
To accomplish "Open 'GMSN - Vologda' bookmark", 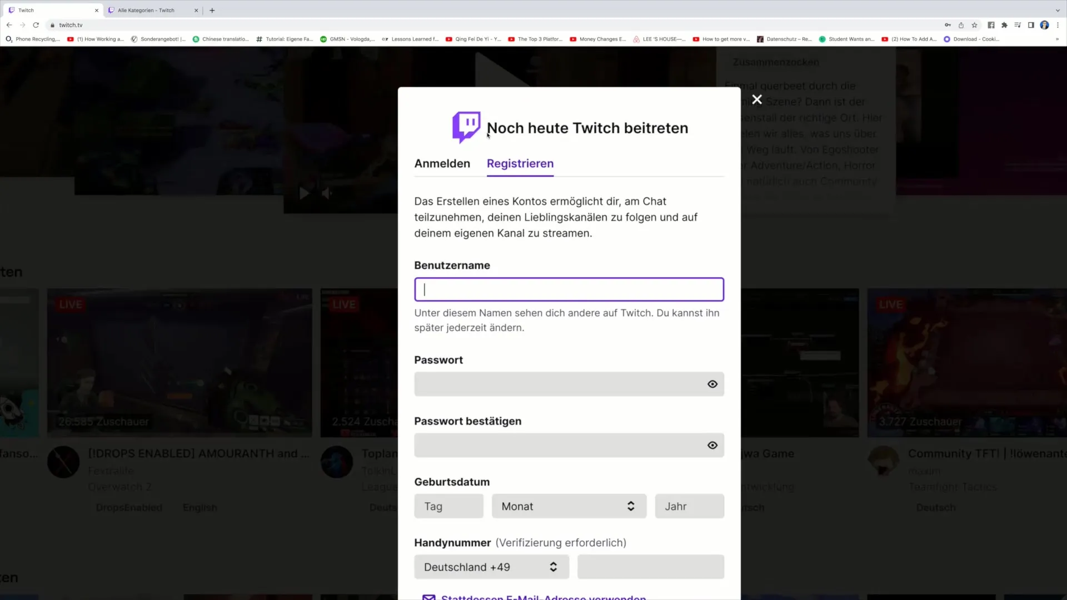I will (347, 39).
